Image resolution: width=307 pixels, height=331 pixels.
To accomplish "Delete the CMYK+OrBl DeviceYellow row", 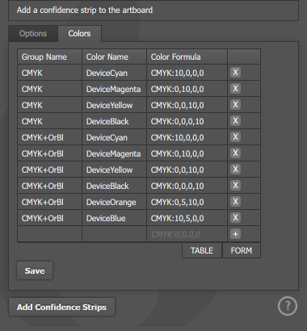I will 235,170.
